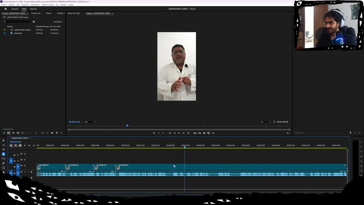364x205 pixels.
Task: Click label color of C0544.MP4
Action: [5, 33]
